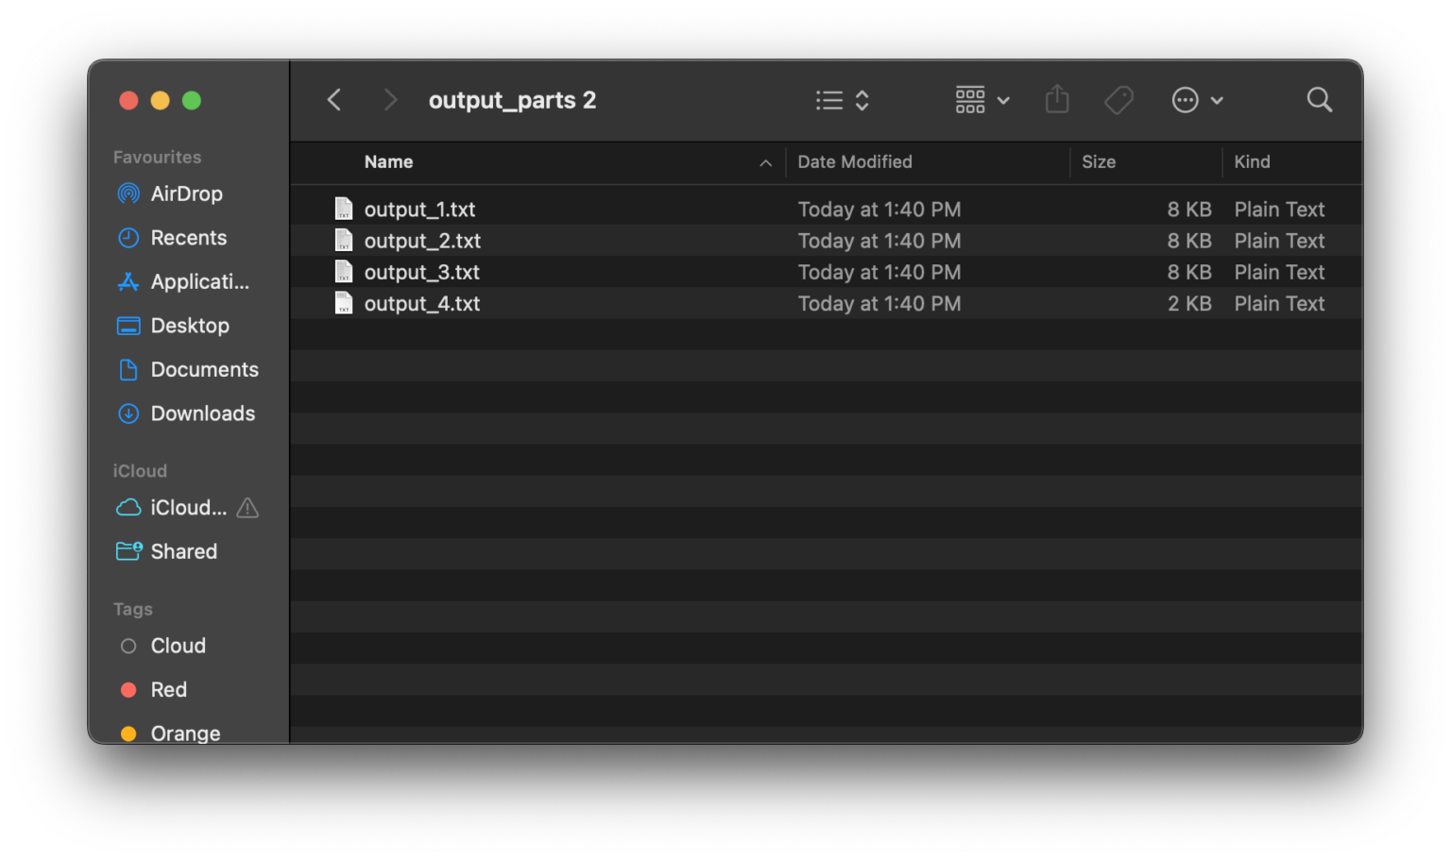Viewport: 1451px width, 860px height.
Task: Select the Red tag in sidebar
Action: coord(168,690)
